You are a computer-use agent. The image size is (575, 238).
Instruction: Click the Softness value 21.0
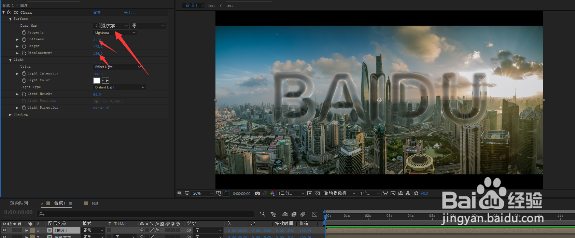(97, 40)
